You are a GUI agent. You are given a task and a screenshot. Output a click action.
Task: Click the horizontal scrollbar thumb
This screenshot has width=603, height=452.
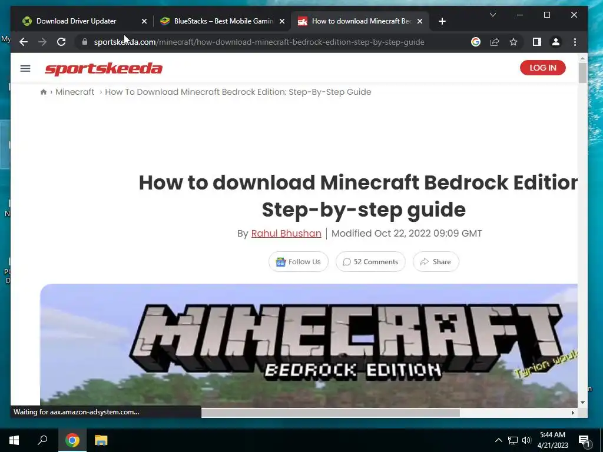pos(331,413)
